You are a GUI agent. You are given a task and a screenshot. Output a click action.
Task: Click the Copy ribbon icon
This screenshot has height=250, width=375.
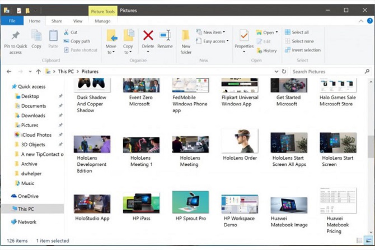(36, 36)
